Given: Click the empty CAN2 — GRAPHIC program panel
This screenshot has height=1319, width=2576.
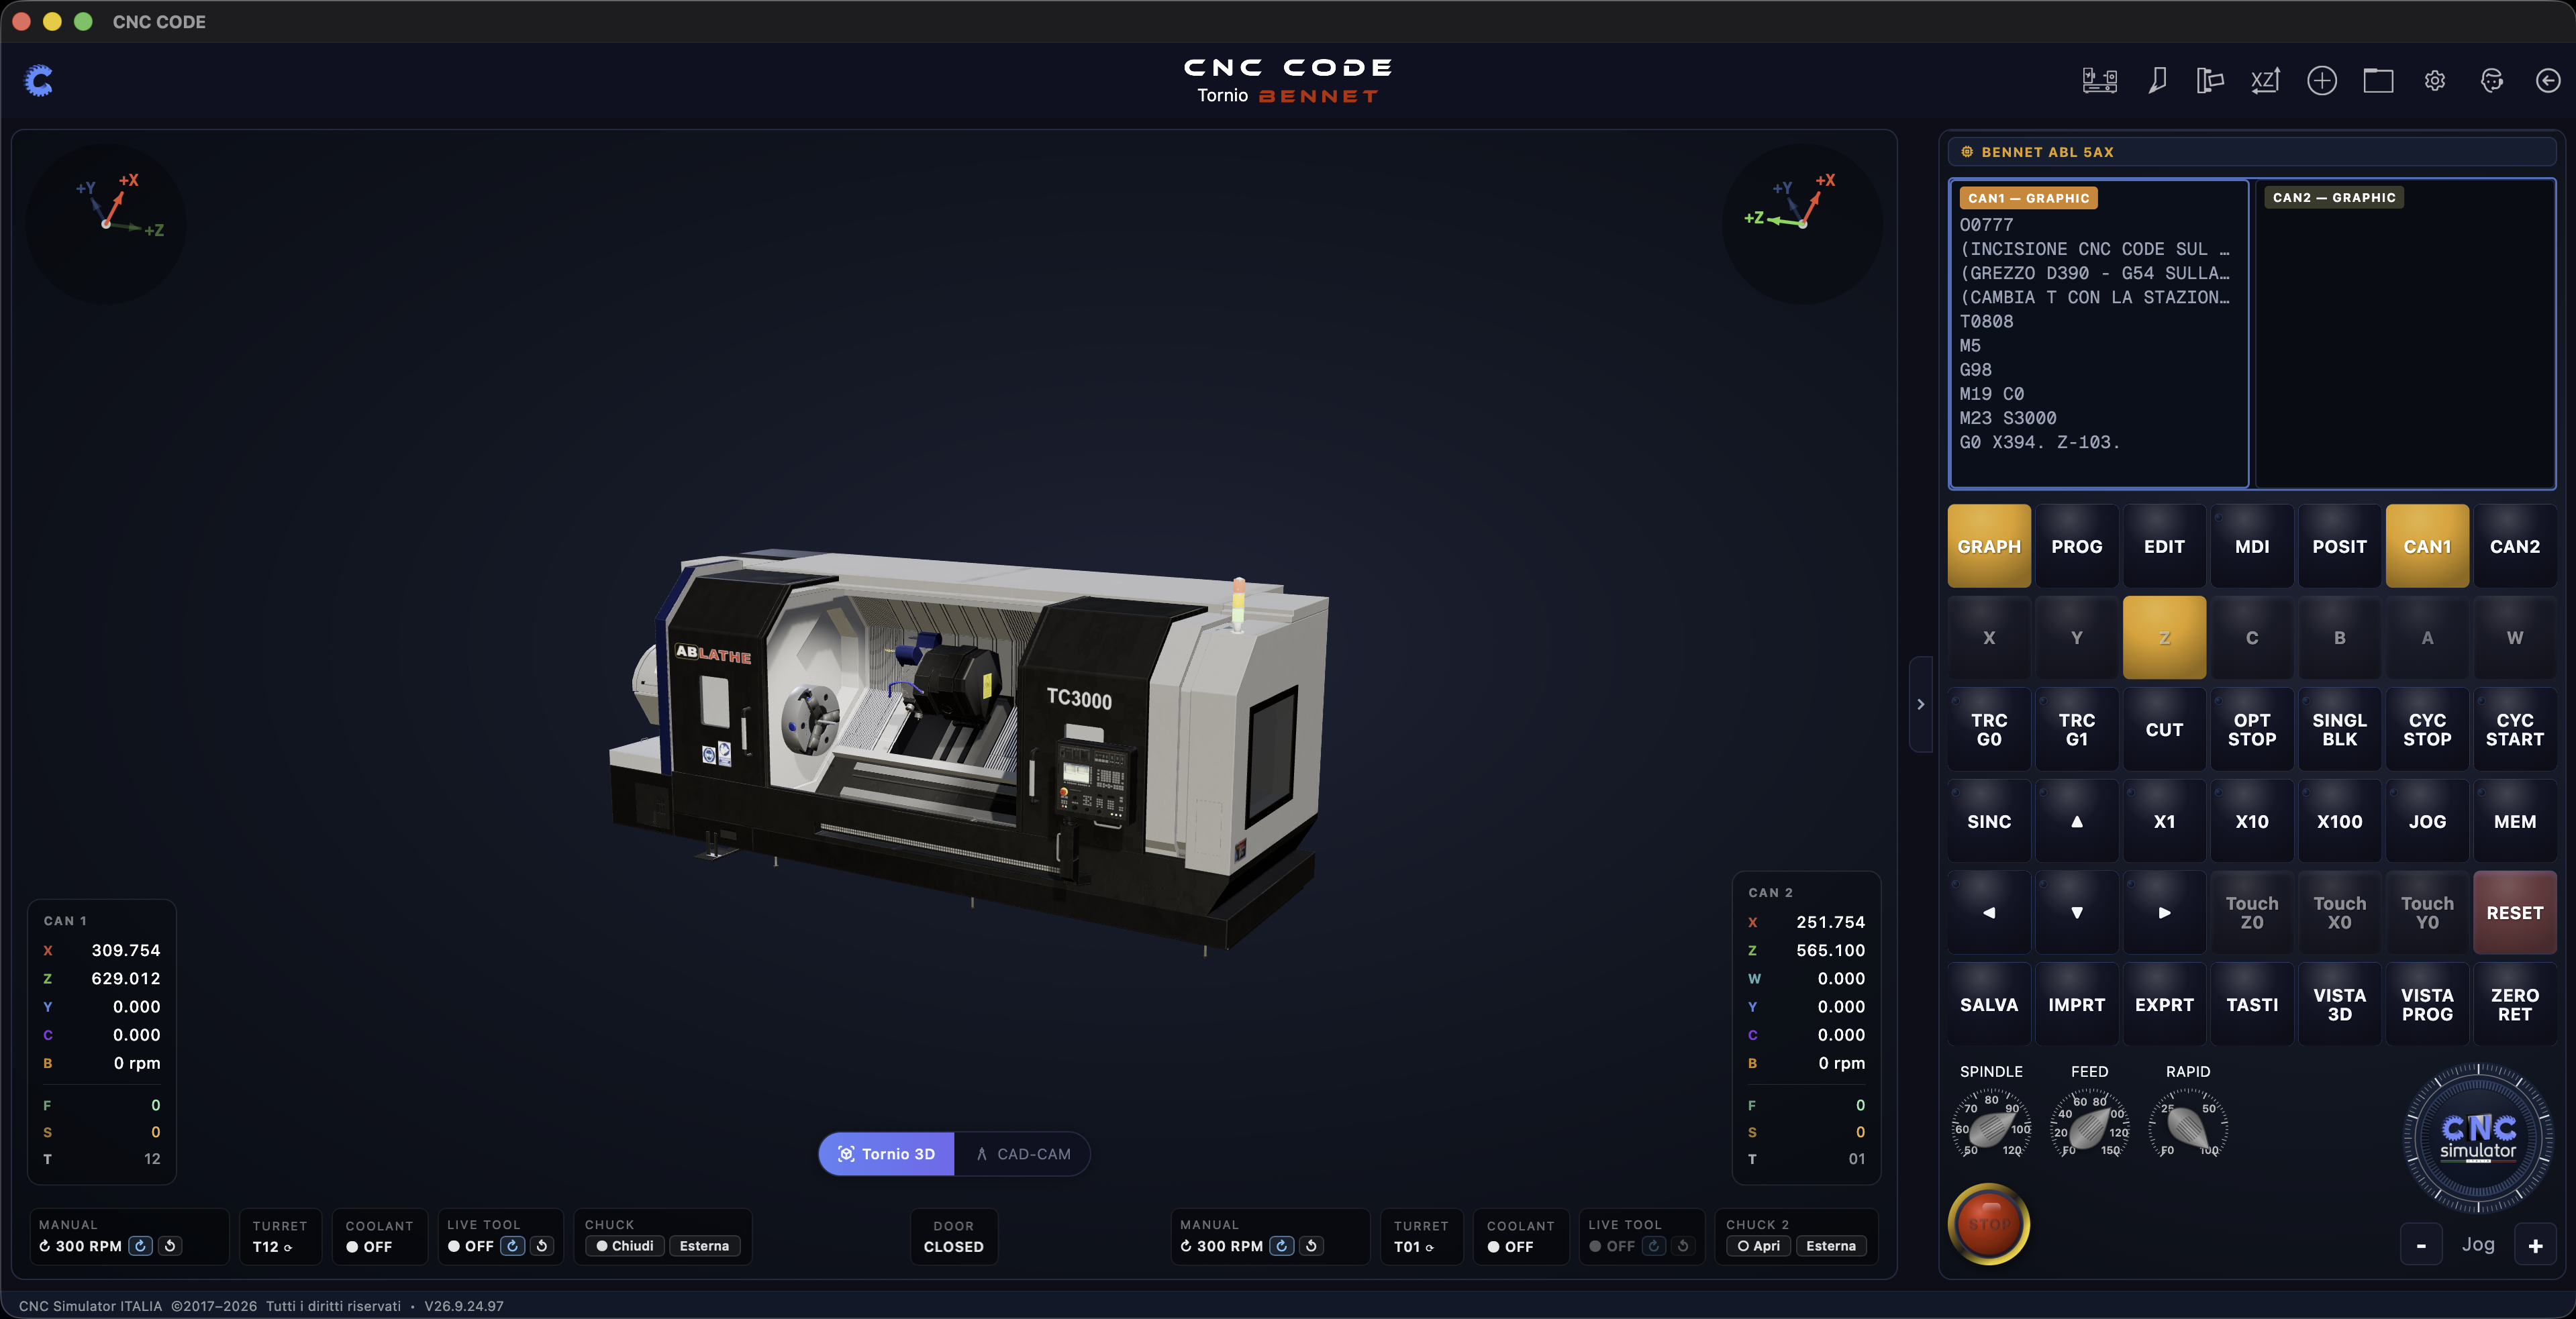Looking at the screenshot, I should tap(2405, 333).
